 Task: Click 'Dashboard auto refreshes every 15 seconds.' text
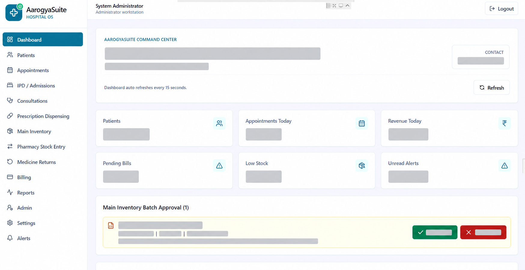[145, 87]
